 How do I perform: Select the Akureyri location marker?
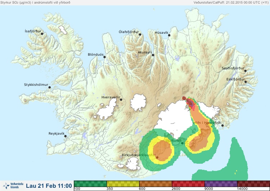pyautogui.click(x=153, y=55)
